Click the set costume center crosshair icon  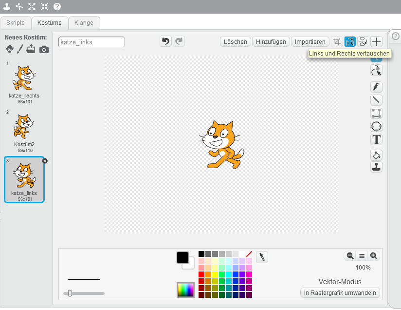coord(376,42)
